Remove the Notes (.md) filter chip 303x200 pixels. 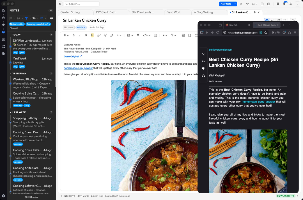(x=23, y=24)
